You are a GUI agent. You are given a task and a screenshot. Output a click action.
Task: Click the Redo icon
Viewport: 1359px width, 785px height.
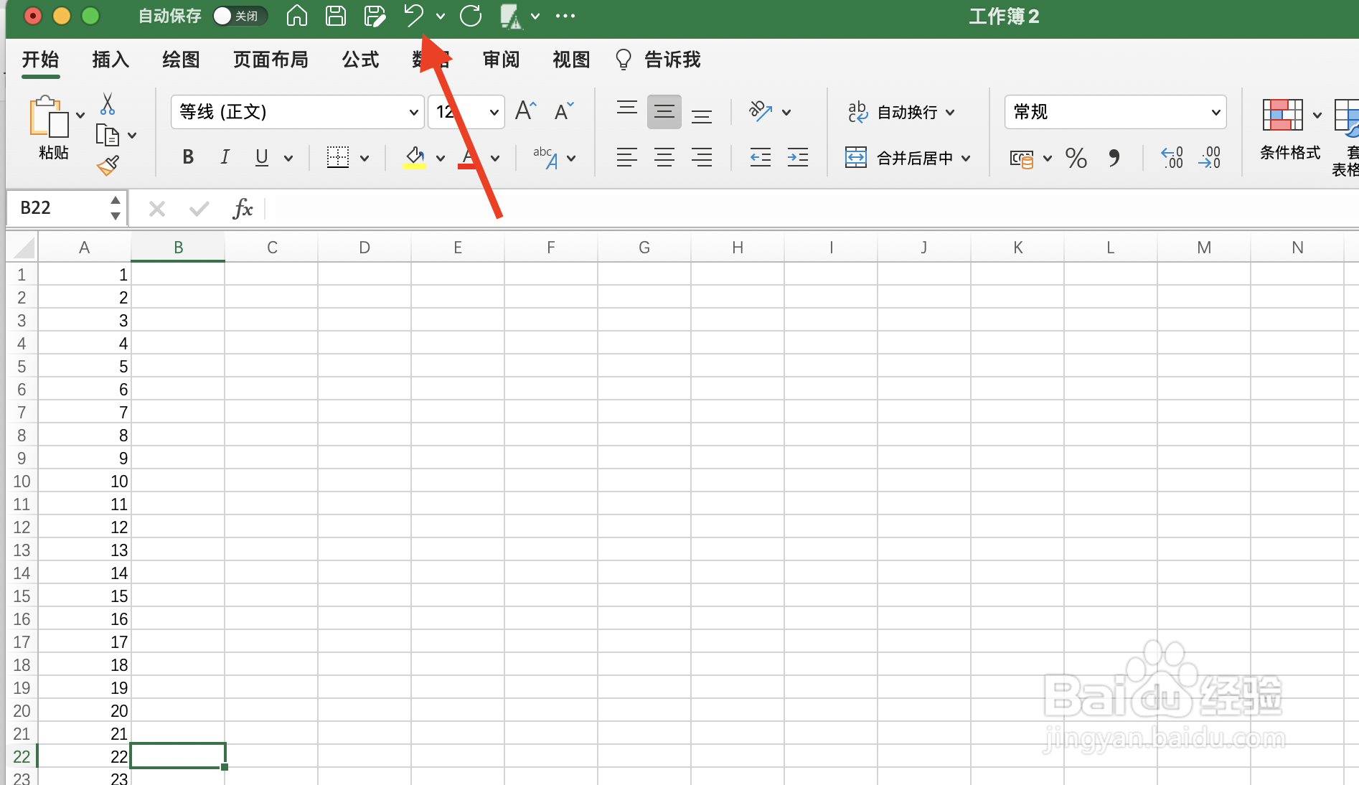tap(470, 16)
